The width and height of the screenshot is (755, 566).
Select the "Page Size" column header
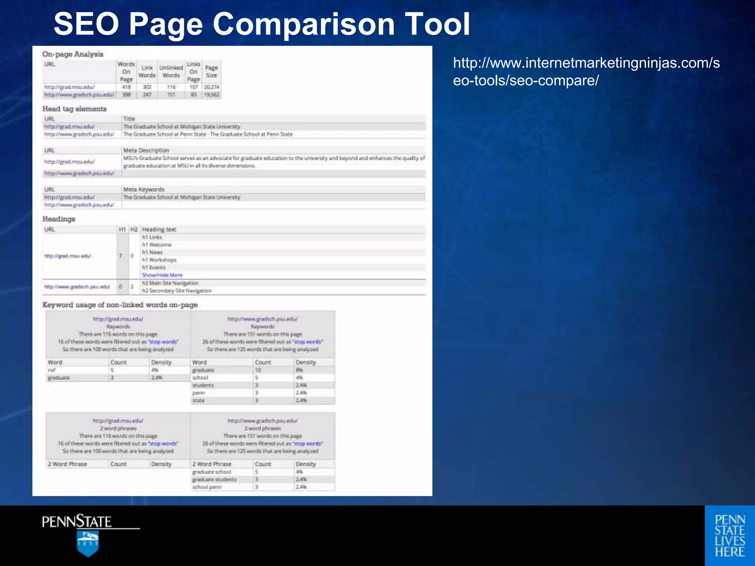(211, 71)
